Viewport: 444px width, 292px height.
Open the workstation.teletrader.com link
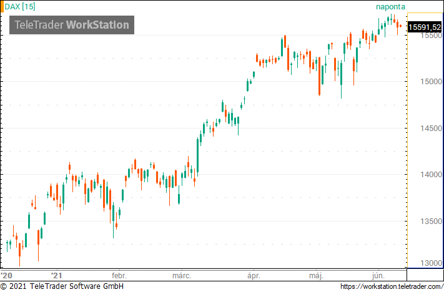tap(392, 286)
